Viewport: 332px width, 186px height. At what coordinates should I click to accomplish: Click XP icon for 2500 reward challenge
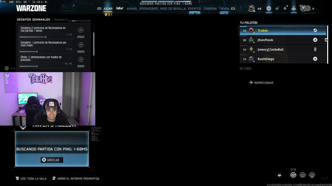[81, 30]
